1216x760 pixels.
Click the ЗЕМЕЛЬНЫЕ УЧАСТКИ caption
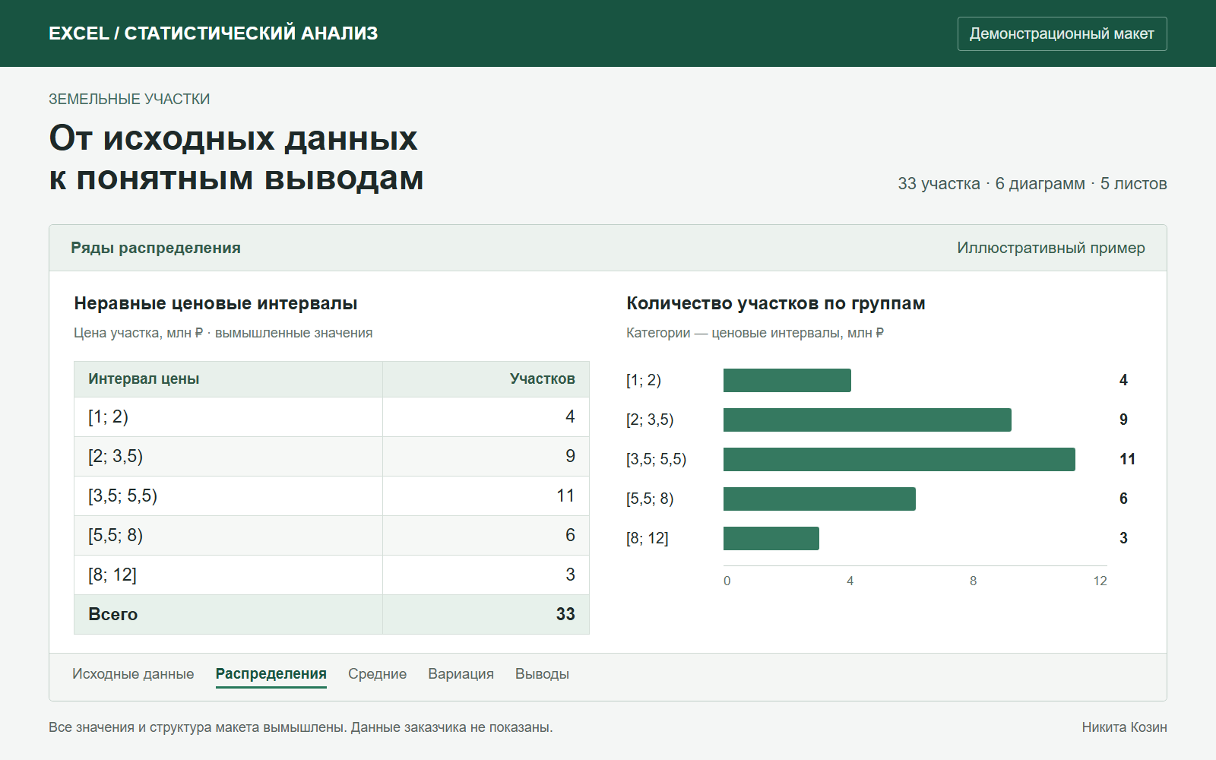pos(129,100)
